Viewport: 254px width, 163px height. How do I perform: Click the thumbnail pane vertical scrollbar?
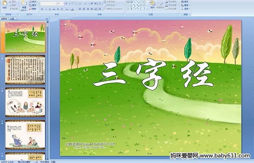click(x=47, y=91)
